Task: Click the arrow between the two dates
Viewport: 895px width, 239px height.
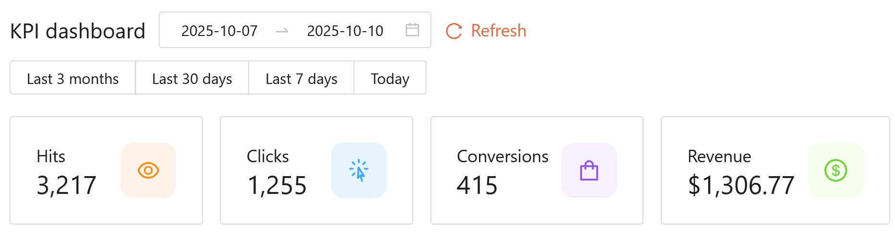Action: coord(282,31)
